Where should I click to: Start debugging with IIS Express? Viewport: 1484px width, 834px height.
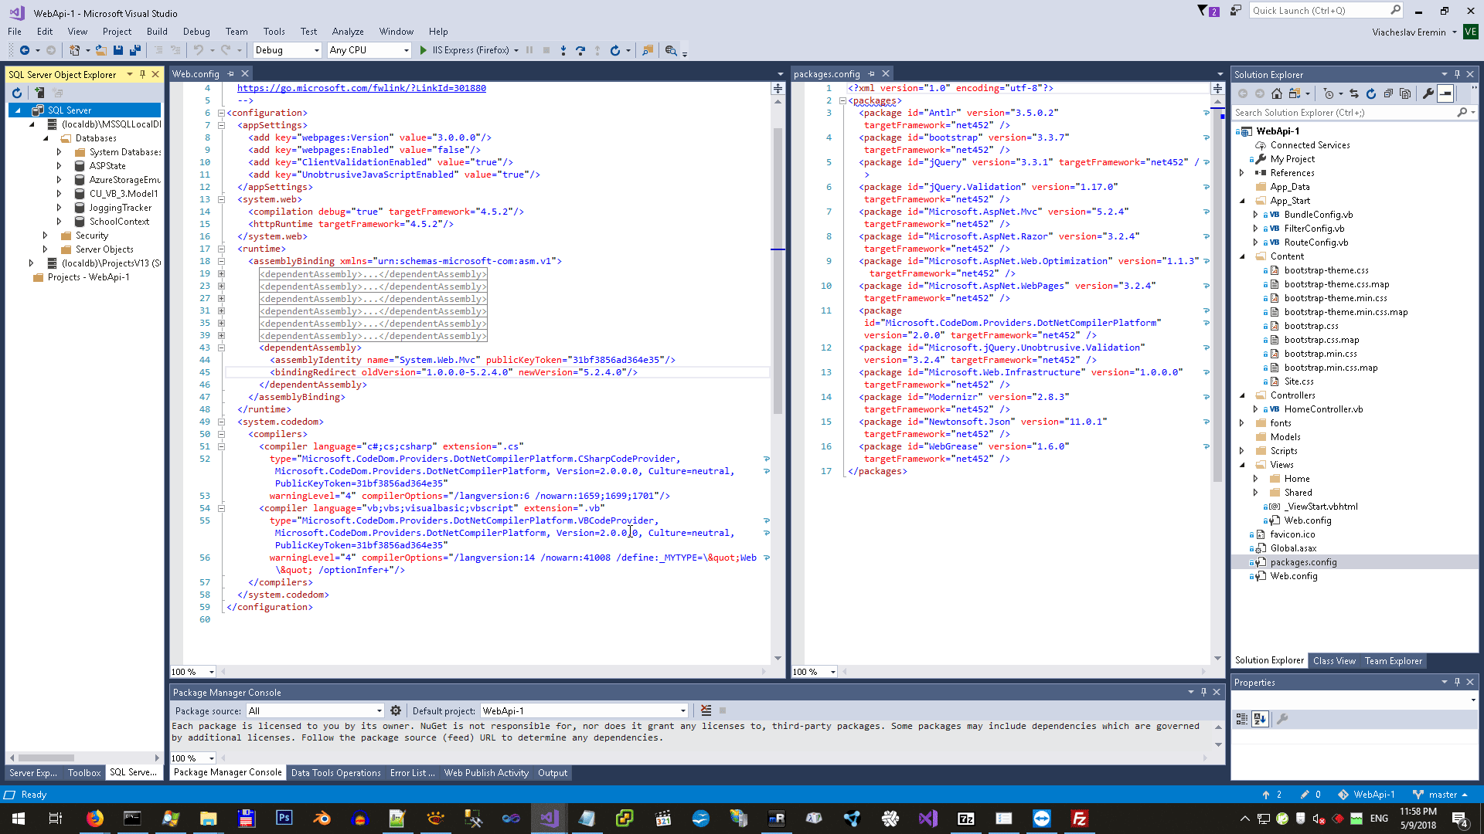click(x=424, y=50)
